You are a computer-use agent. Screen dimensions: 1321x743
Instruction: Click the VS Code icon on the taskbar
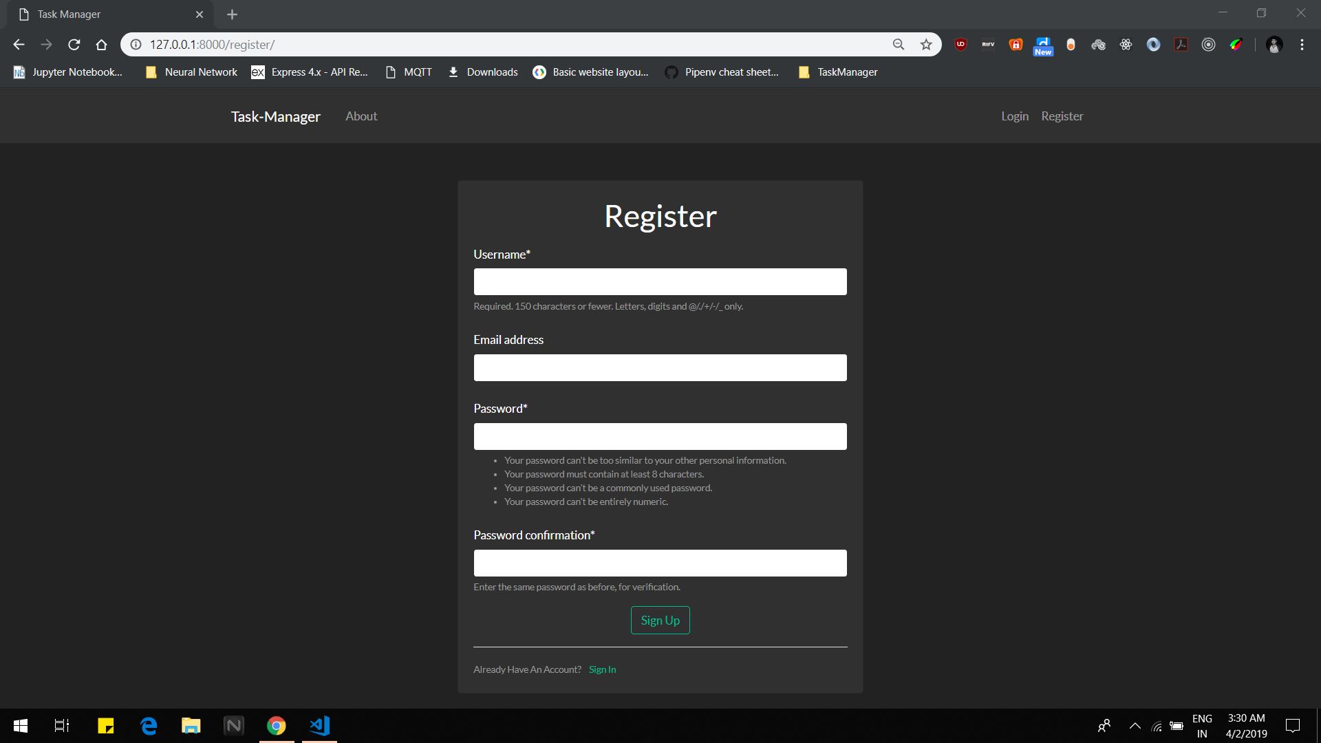(x=319, y=725)
